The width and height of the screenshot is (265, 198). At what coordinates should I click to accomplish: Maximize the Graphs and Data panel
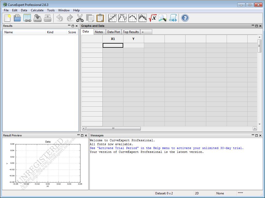(x=256, y=26)
